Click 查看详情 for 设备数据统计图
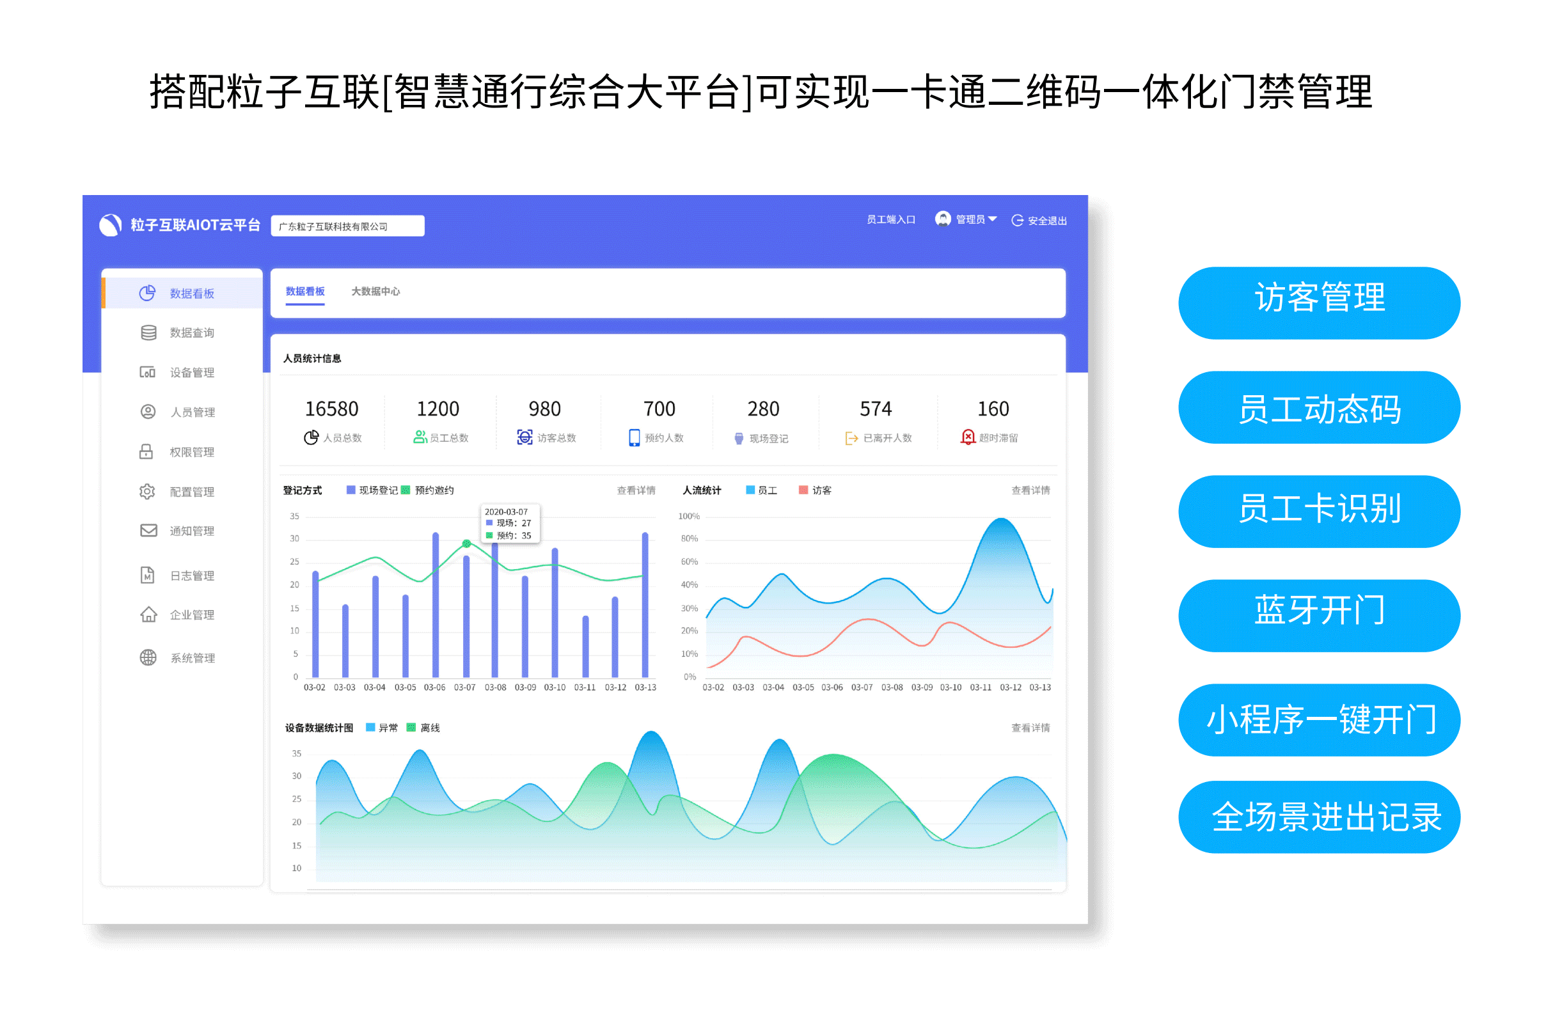The width and height of the screenshot is (1546, 1011). point(1030,728)
